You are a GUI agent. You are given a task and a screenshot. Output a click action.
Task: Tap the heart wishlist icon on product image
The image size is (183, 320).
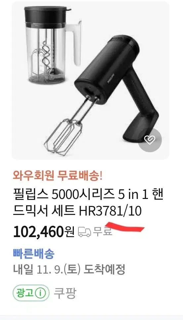pyautogui.click(x=150, y=140)
